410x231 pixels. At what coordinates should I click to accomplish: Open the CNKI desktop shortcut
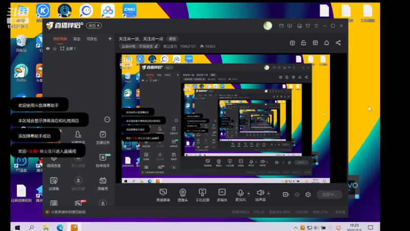129,10
